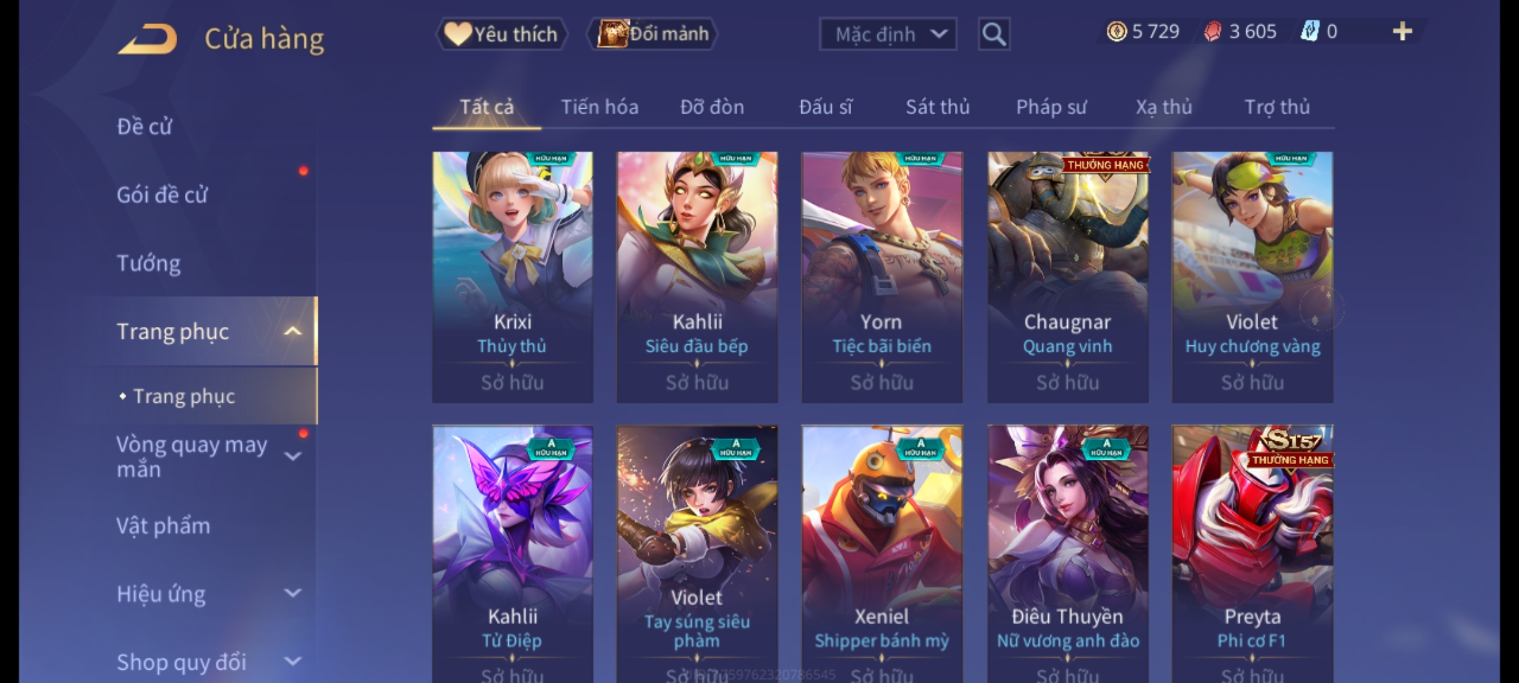Click the blue voucher currency icon

[1310, 32]
